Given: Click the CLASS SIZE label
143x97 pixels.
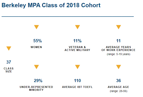Looking at the screenshot, I should [x=9, y=70].
